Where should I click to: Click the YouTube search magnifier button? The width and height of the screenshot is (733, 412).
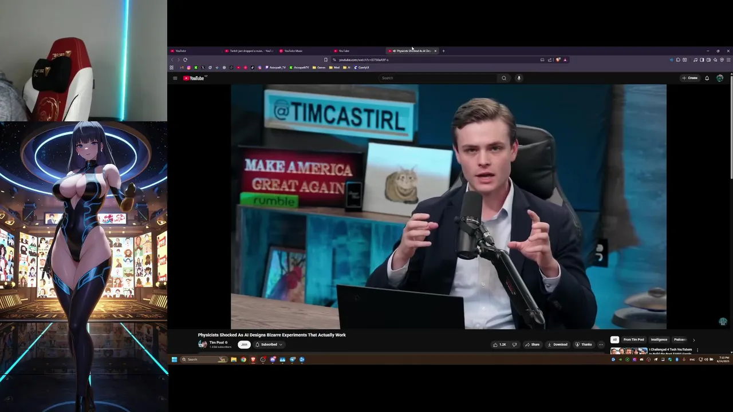(504, 78)
